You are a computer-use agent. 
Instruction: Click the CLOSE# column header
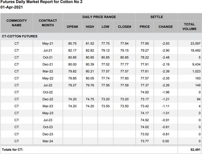click(124, 27)
